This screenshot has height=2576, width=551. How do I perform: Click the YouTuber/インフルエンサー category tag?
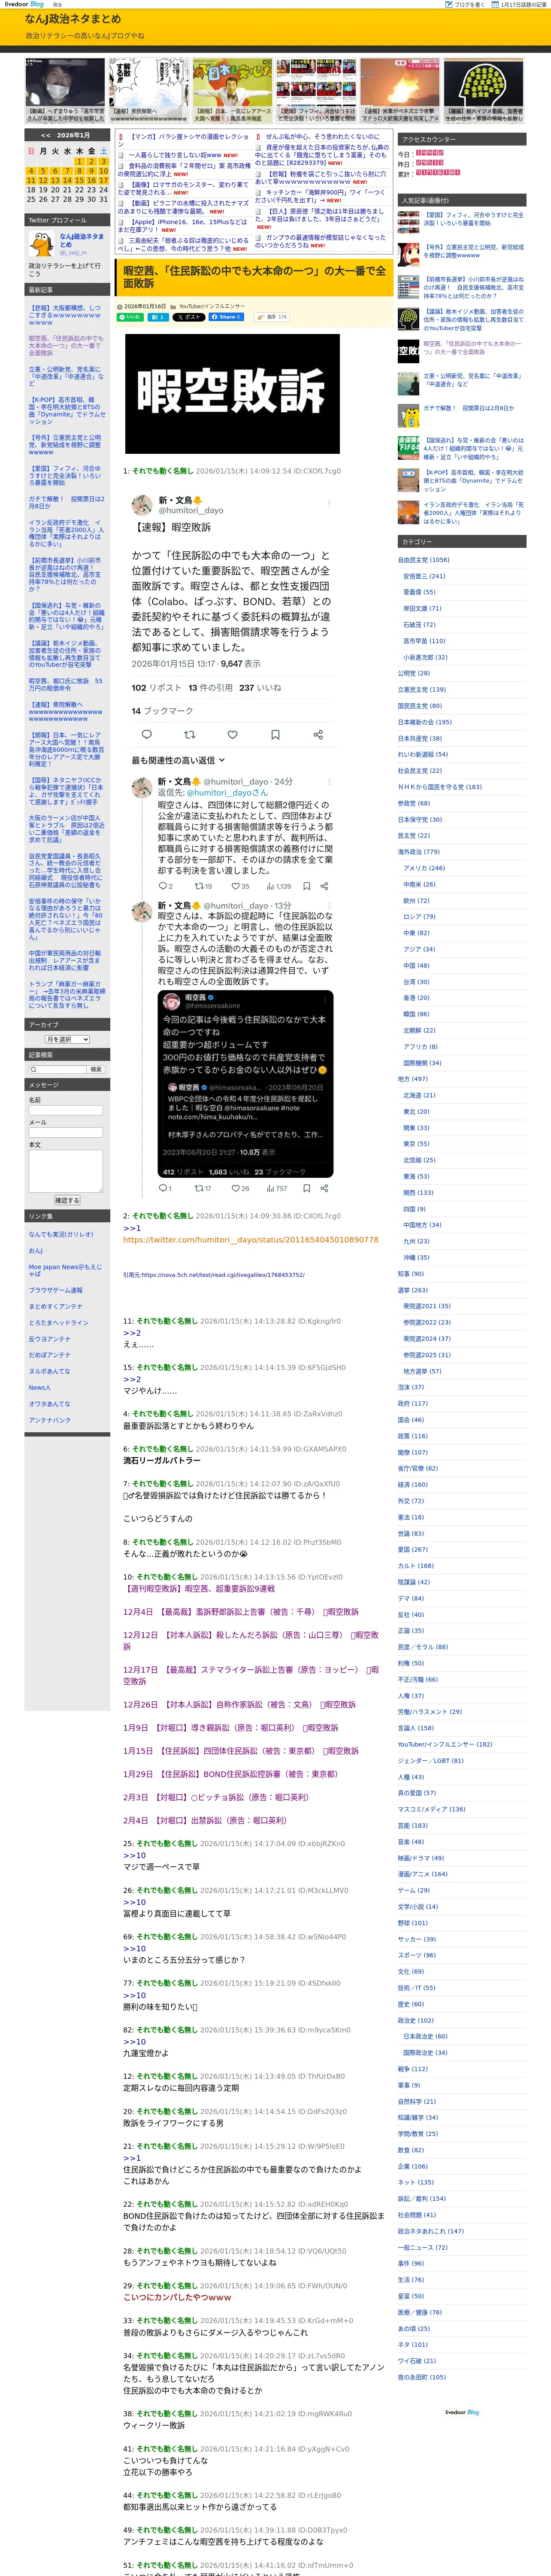point(212,306)
